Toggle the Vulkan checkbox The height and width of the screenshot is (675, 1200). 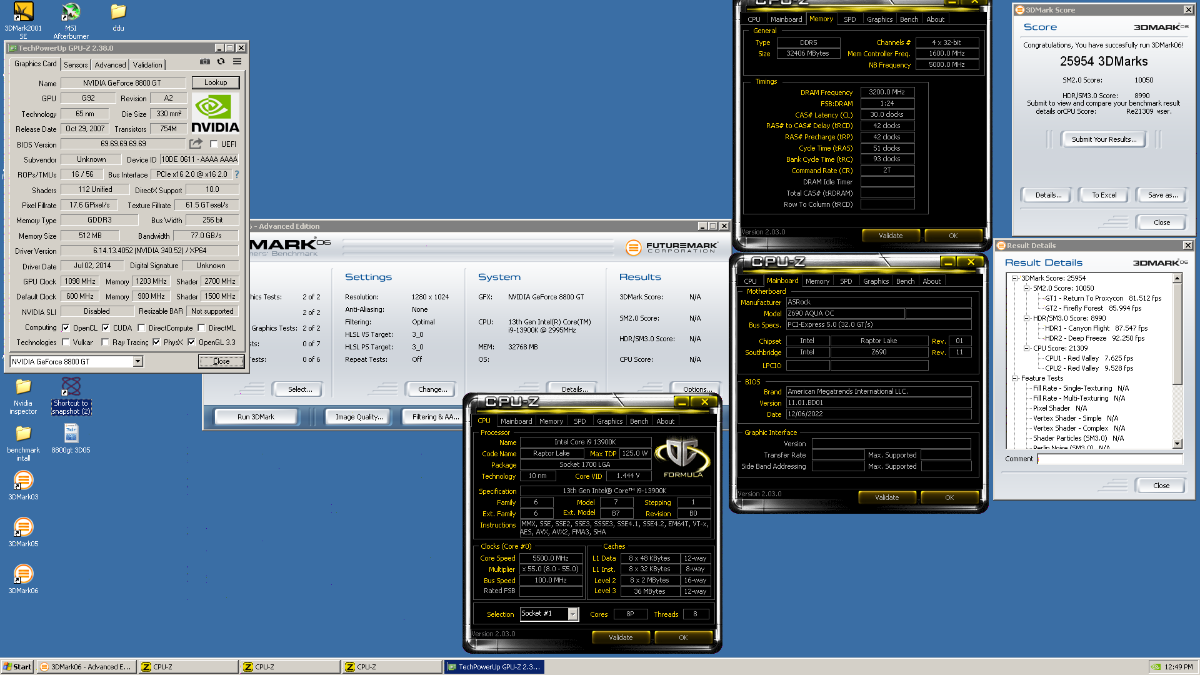[66, 342]
